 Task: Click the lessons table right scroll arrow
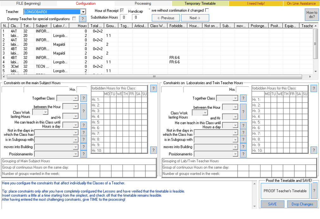(310, 77)
